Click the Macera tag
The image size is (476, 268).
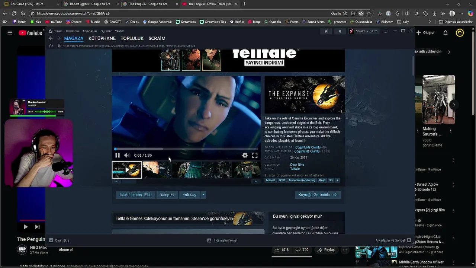click(271, 180)
